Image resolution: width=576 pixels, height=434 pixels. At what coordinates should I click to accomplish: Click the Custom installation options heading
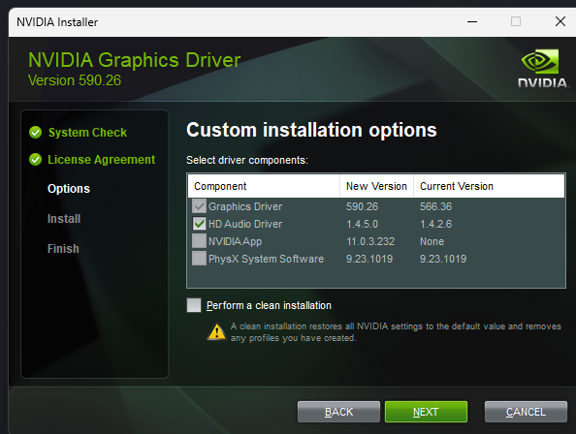(311, 130)
